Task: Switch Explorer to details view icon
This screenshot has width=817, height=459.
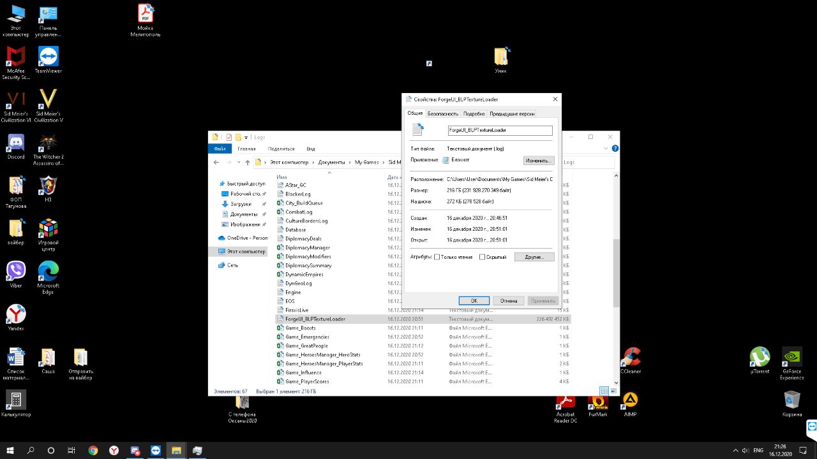Action: tap(604, 391)
